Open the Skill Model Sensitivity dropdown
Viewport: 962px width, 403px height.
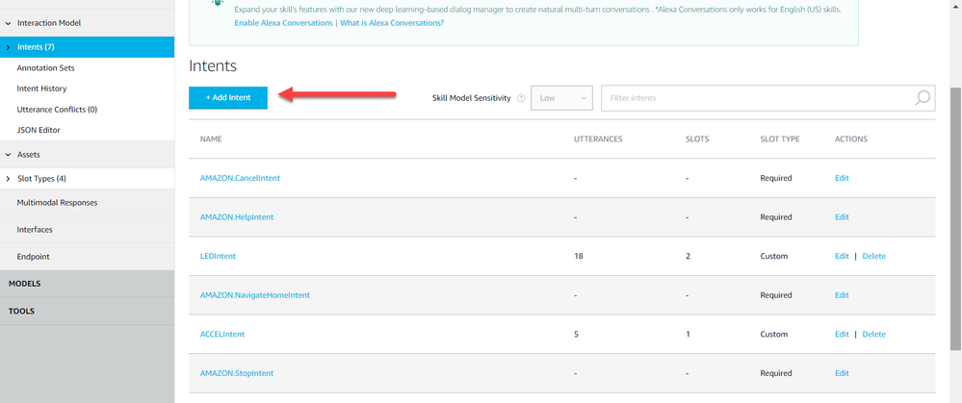coord(561,98)
